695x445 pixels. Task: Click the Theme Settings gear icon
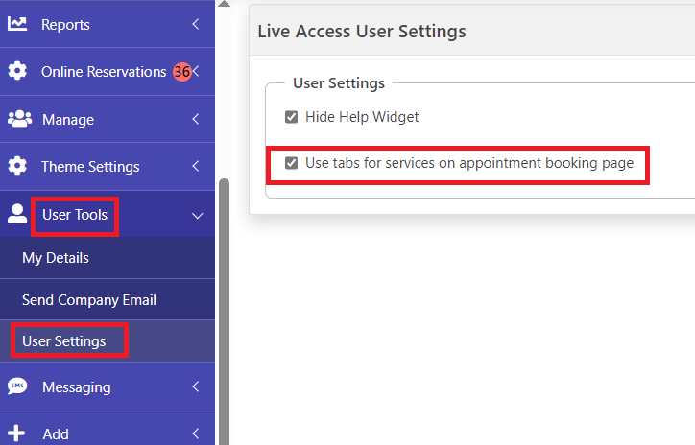coord(17,166)
